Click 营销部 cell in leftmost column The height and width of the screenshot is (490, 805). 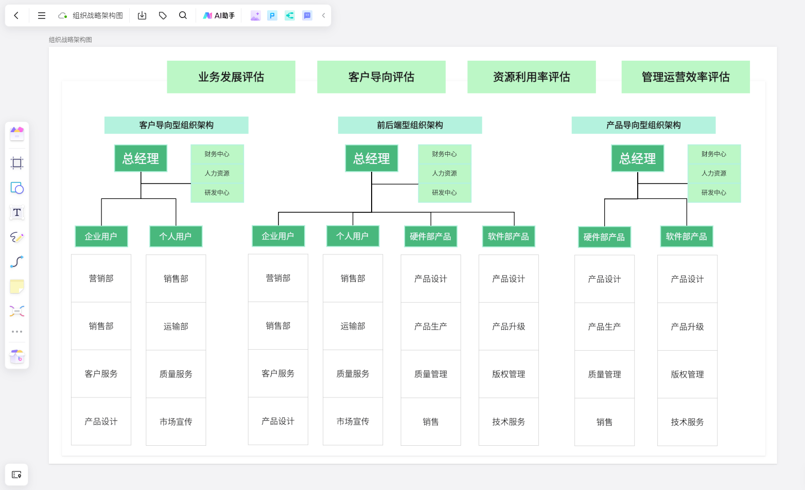101,278
